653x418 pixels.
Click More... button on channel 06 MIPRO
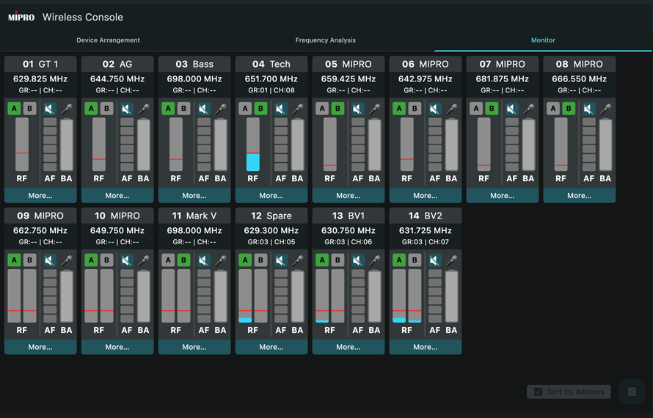(426, 195)
